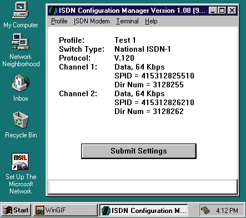Click the empty status field below Submit Settings
Viewport: 246px width, 218px height.
click(143, 186)
